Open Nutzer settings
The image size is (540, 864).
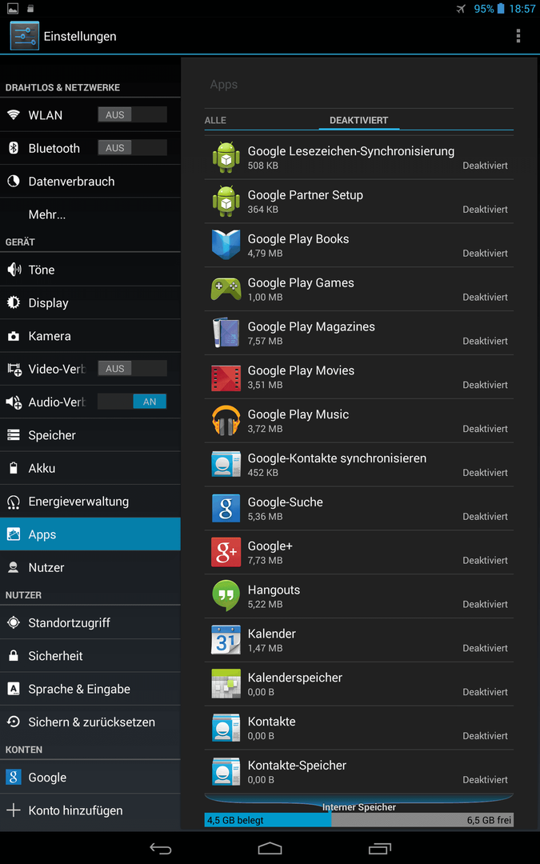click(90, 567)
